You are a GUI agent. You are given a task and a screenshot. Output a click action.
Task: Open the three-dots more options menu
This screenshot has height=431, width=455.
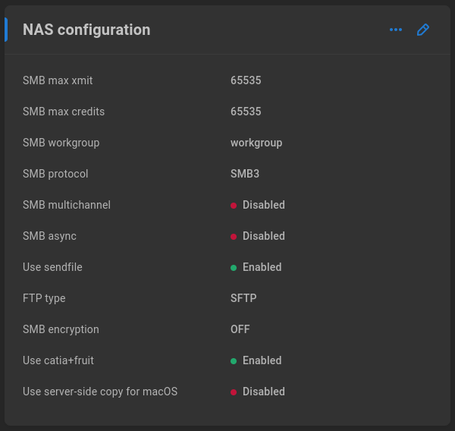[x=396, y=30]
